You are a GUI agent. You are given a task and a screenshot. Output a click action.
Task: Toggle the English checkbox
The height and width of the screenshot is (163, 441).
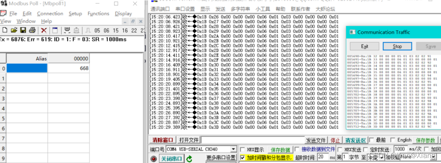pyautogui.click(x=393, y=140)
